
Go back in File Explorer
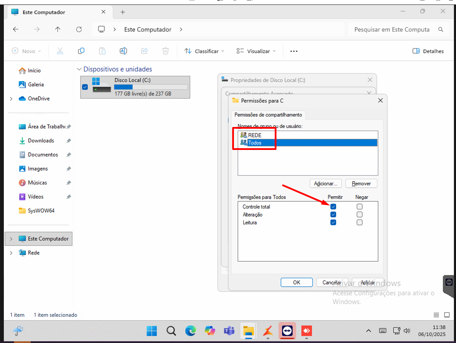[16, 30]
